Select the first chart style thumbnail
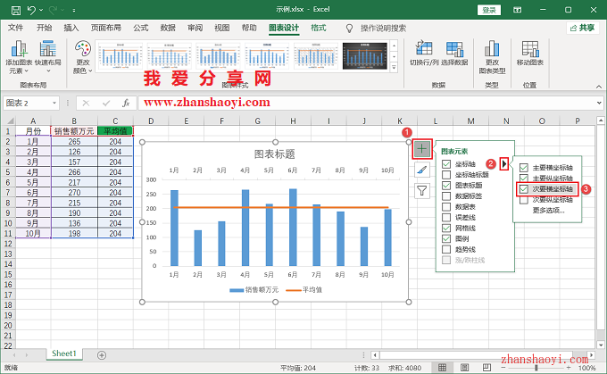The height and width of the screenshot is (374, 607). 120,56
